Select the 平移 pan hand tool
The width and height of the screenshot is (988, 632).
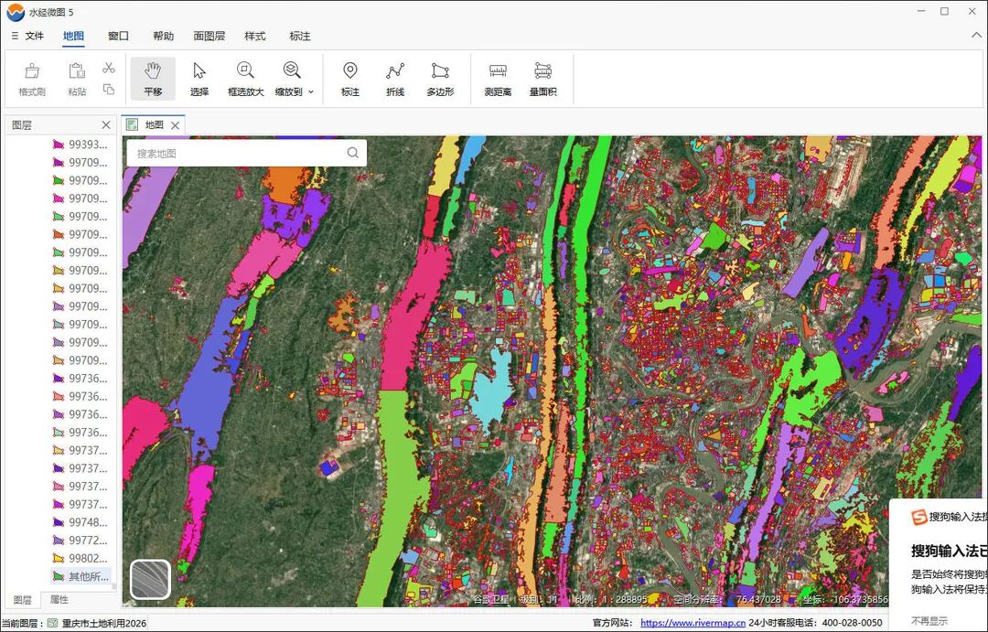click(x=153, y=79)
